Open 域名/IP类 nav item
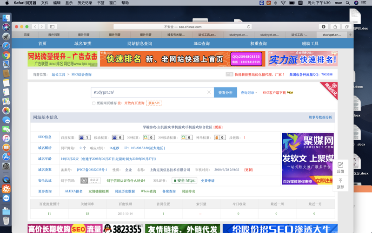The width and height of the screenshot is (372, 233). pyautogui.click(x=83, y=43)
